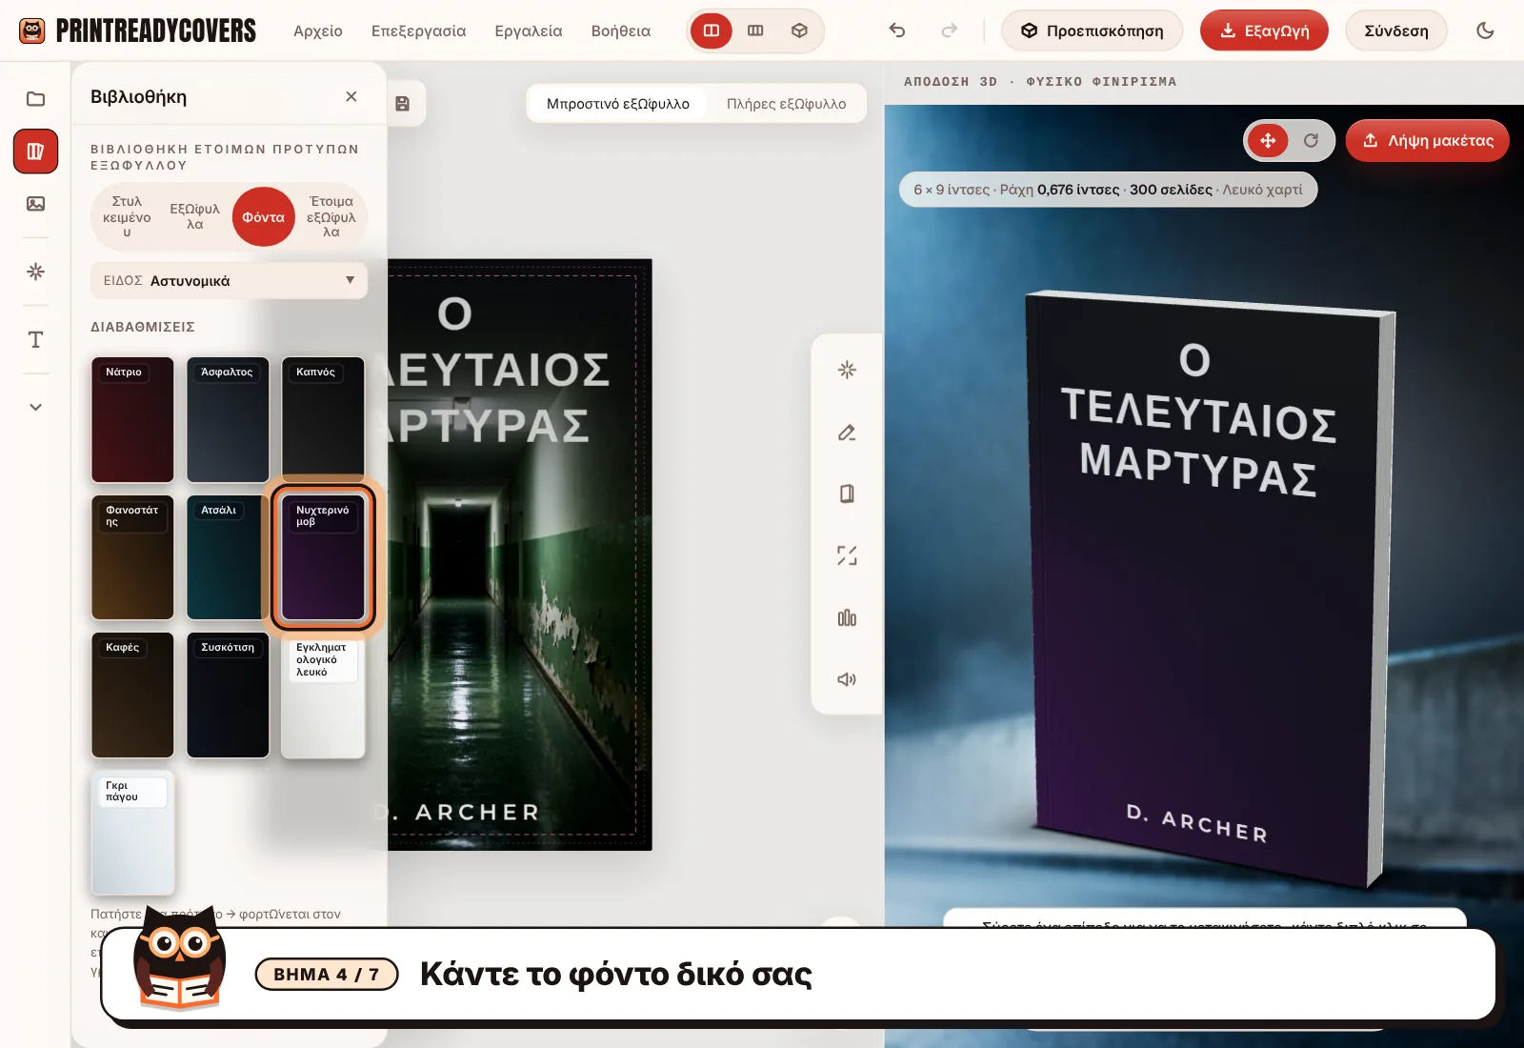Toggle dark mode moon icon

tap(1485, 30)
